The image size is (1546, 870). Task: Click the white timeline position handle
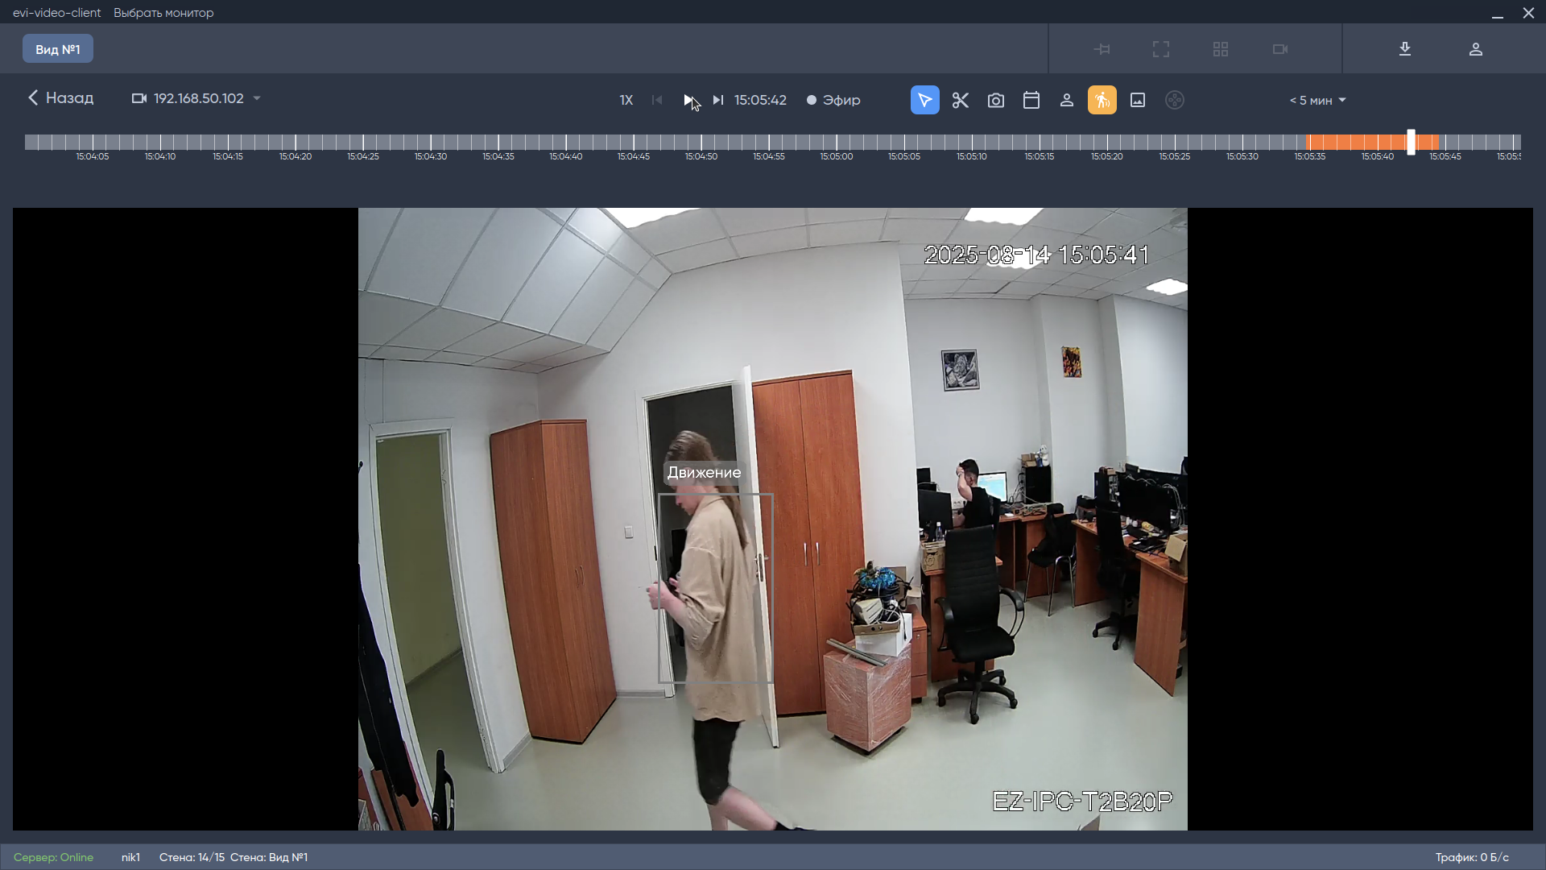click(x=1411, y=142)
